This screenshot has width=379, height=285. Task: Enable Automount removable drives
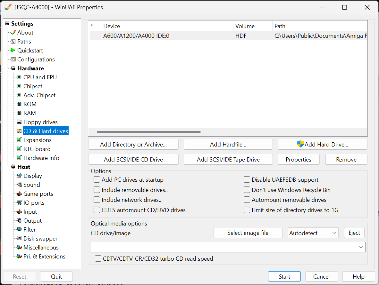247,200
